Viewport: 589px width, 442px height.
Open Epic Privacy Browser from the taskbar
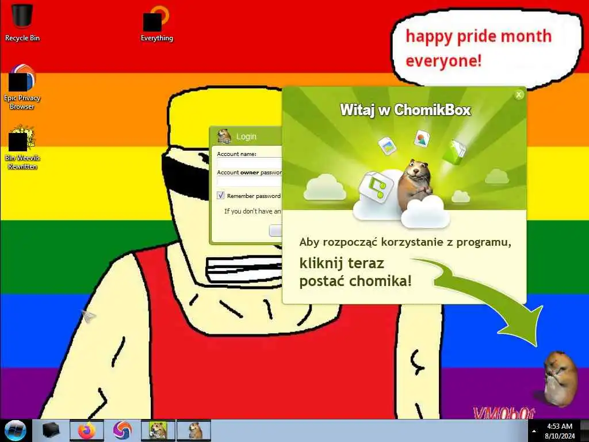[x=122, y=430]
